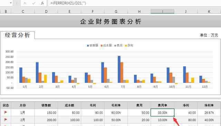Click the 6月 chart axis label

coord(107,87)
